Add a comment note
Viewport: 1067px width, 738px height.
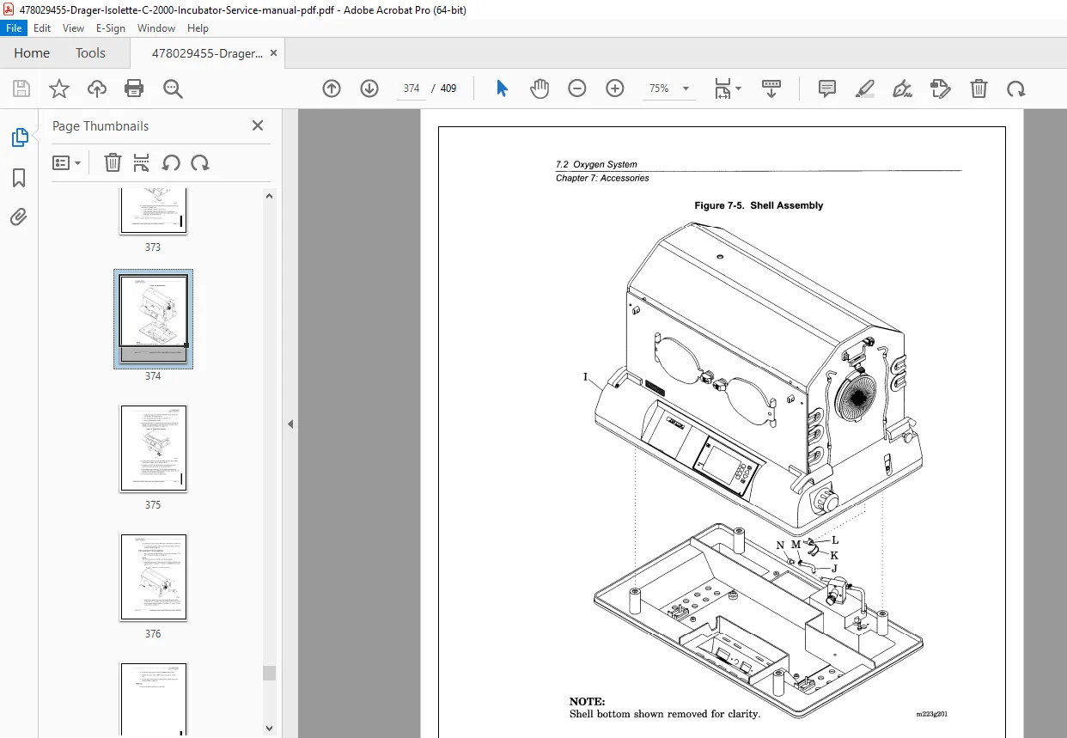tap(827, 88)
